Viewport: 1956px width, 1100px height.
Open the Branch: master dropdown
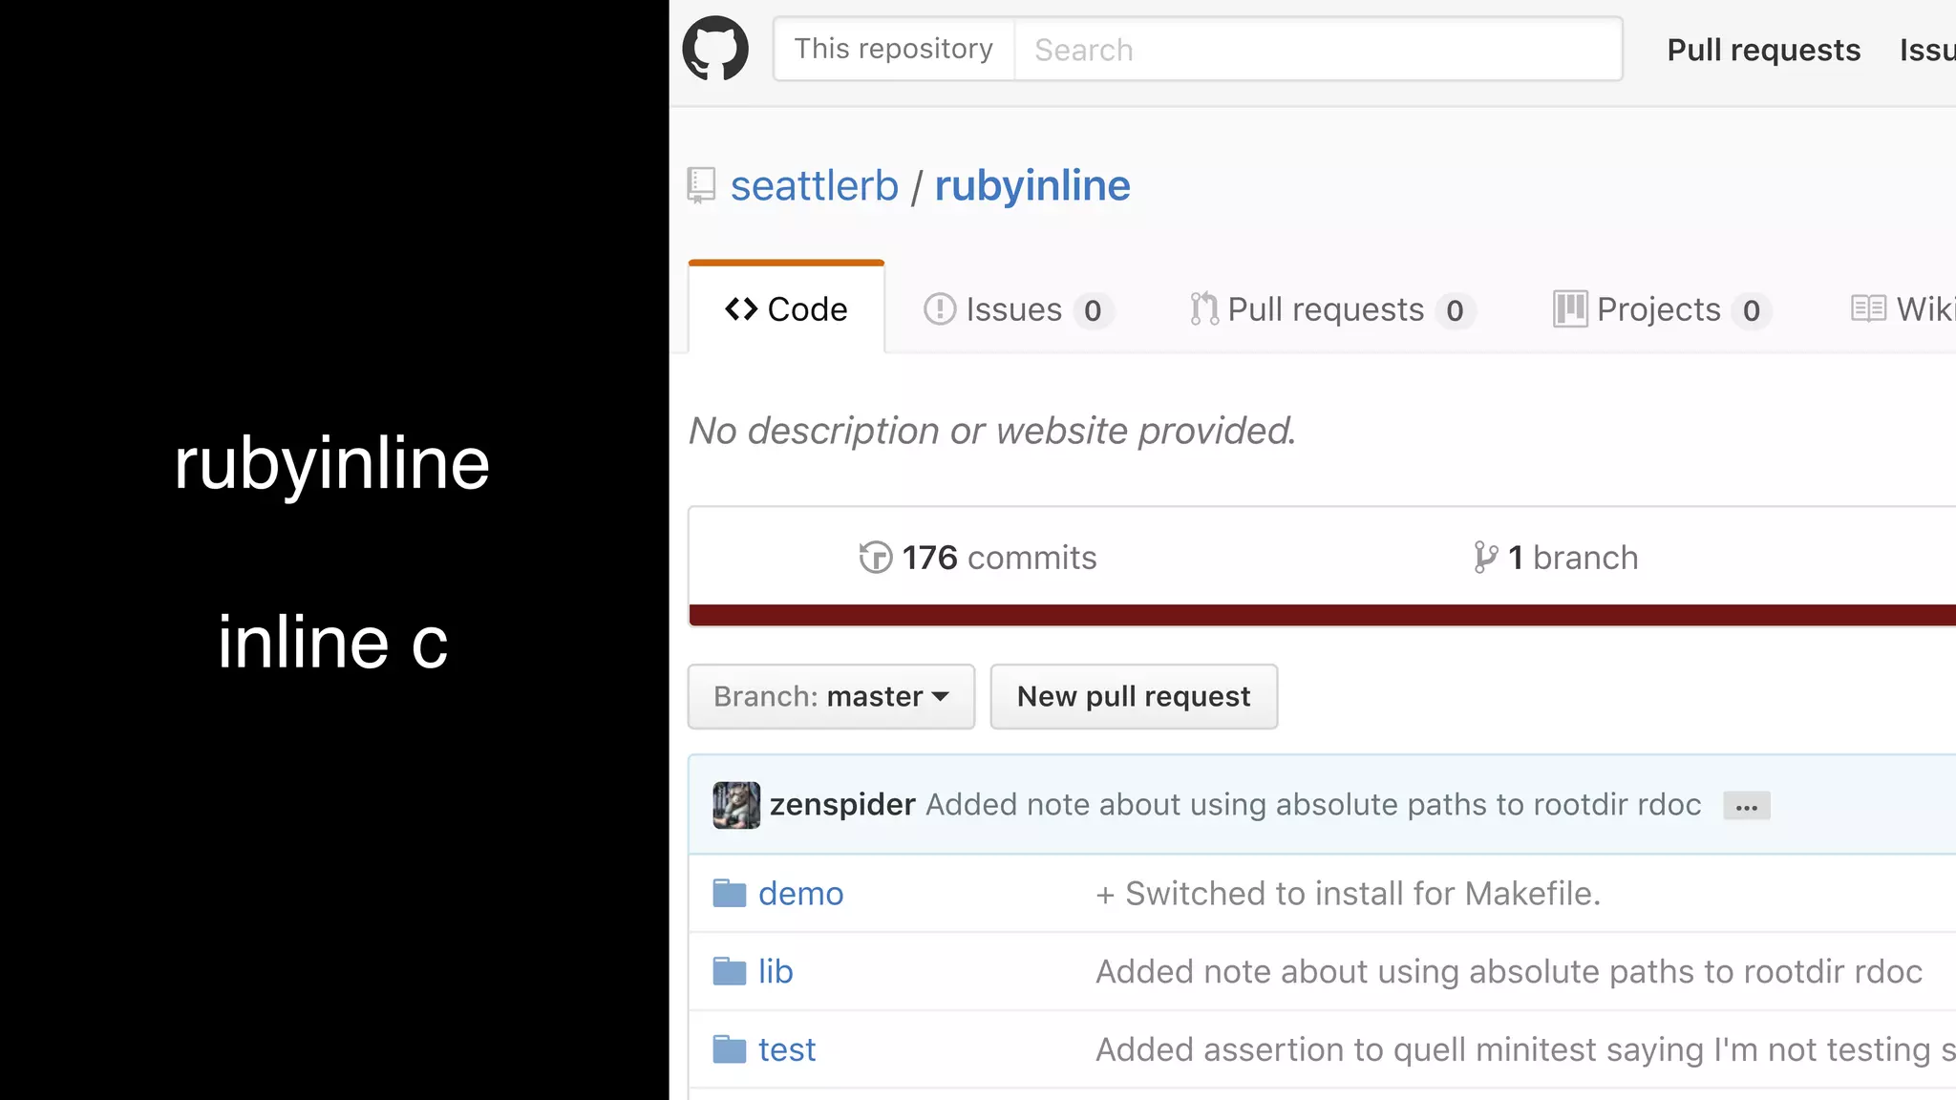tap(831, 697)
